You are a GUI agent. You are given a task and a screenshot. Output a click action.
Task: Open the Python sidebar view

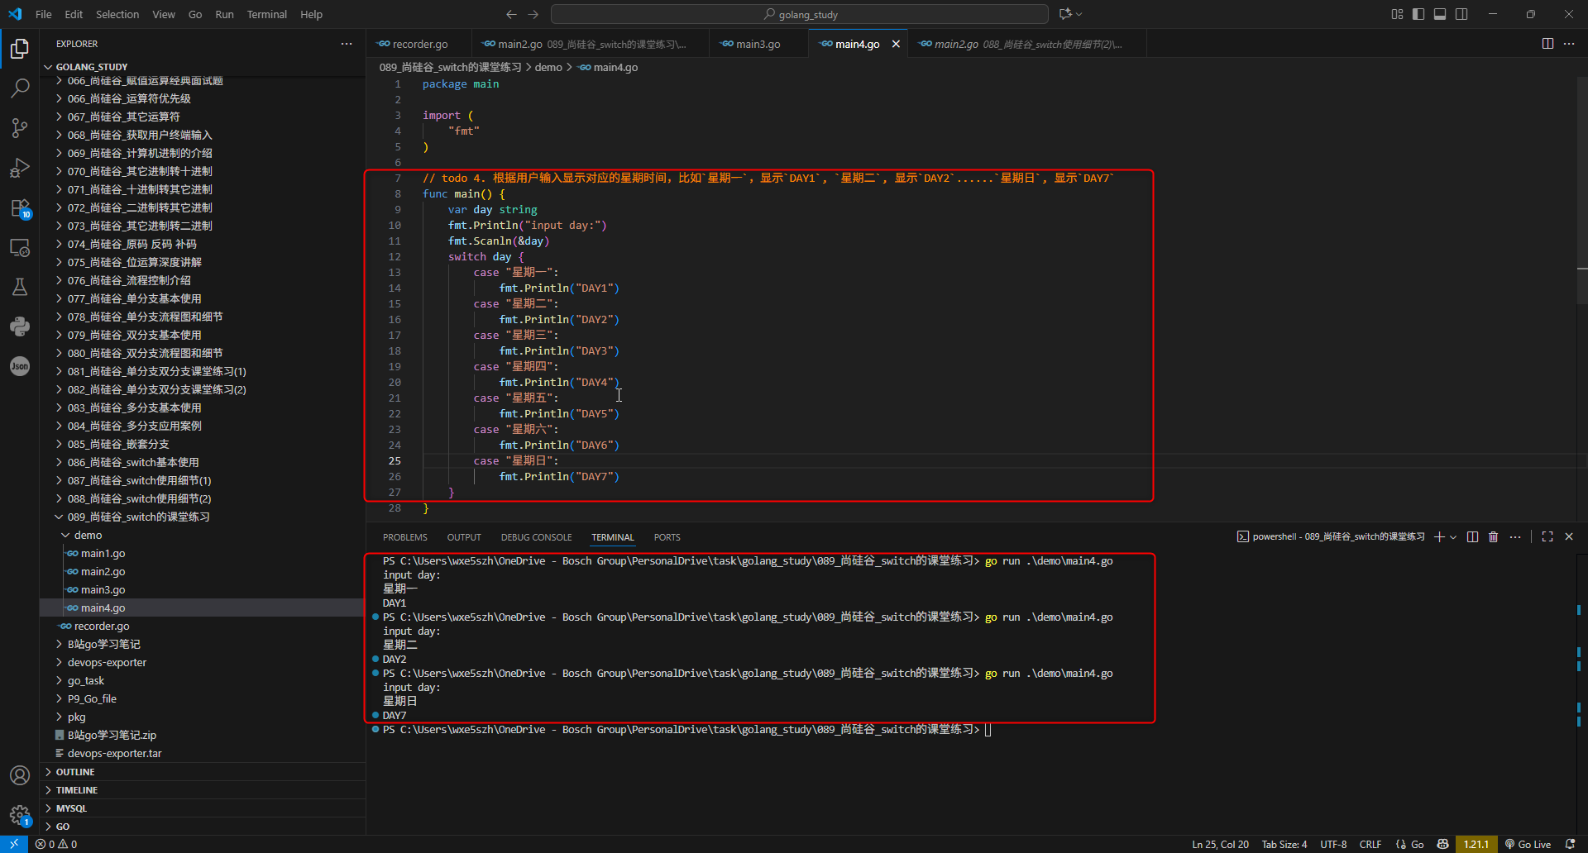click(x=20, y=326)
